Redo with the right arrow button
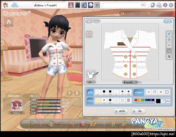This screenshot has width=176, height=137. (x=97, y=21)
